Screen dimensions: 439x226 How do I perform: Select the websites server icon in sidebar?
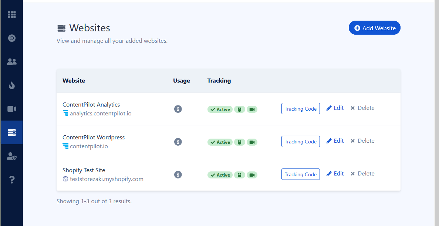[x=12, y=132]
